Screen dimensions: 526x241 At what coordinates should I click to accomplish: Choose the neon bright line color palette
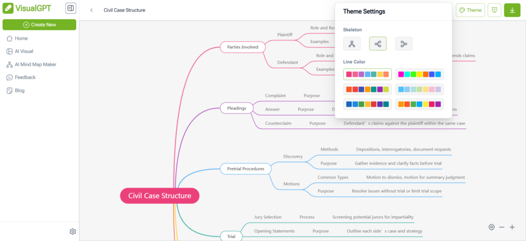[419, 74]
